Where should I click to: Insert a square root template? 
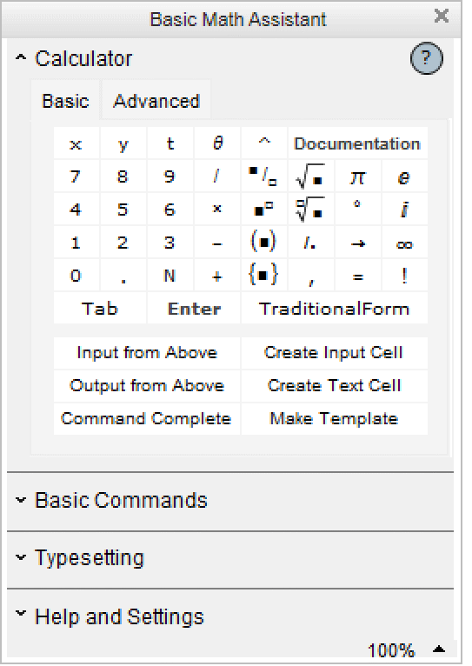[310, 176]
